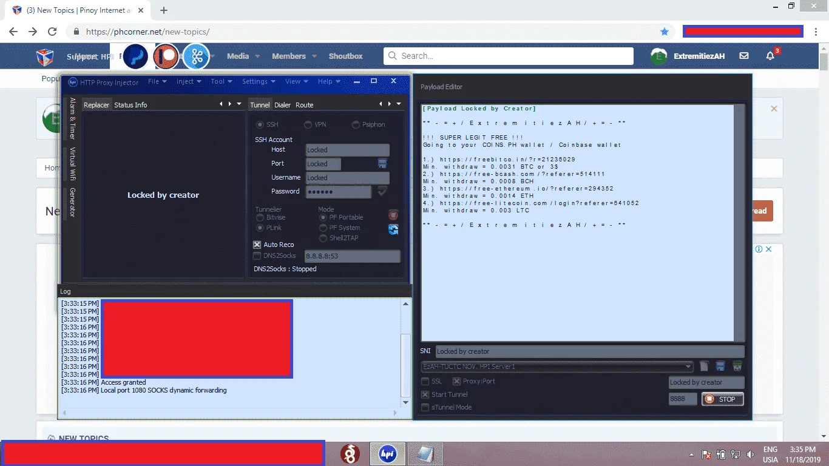The height and width of the screenshot is (466, 829).
Task: Open the Media menu on website
Action: click(x=238, y=56)
